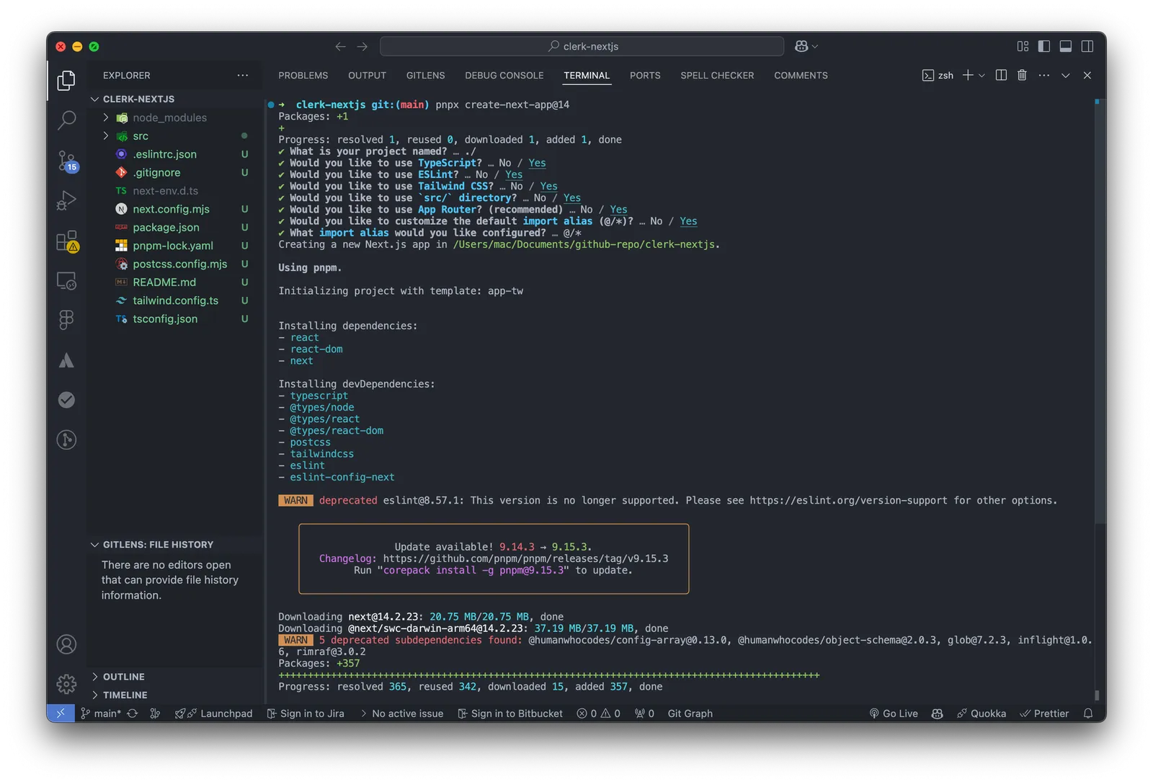Switch to the Problems tab
Image resolution: width=1153 pixels, height=784 pixels.
click(303, 75)
